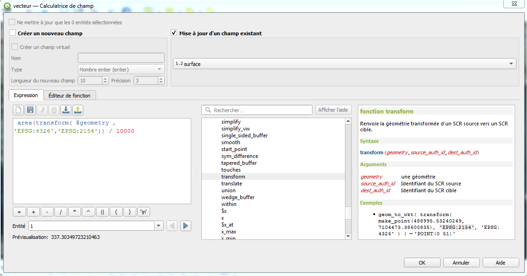Screen dimensions: 527x276
Task: Select the tapered_buffer function
Action: (239, 162)
